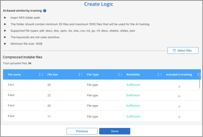The width and height of the screenshot is (203, 137).
Task: Click the Previous button
Action: pos(82,131)
